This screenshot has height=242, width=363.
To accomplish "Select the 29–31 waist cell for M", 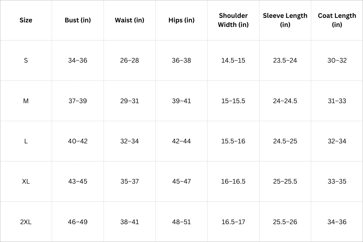I will click(129, 101).
